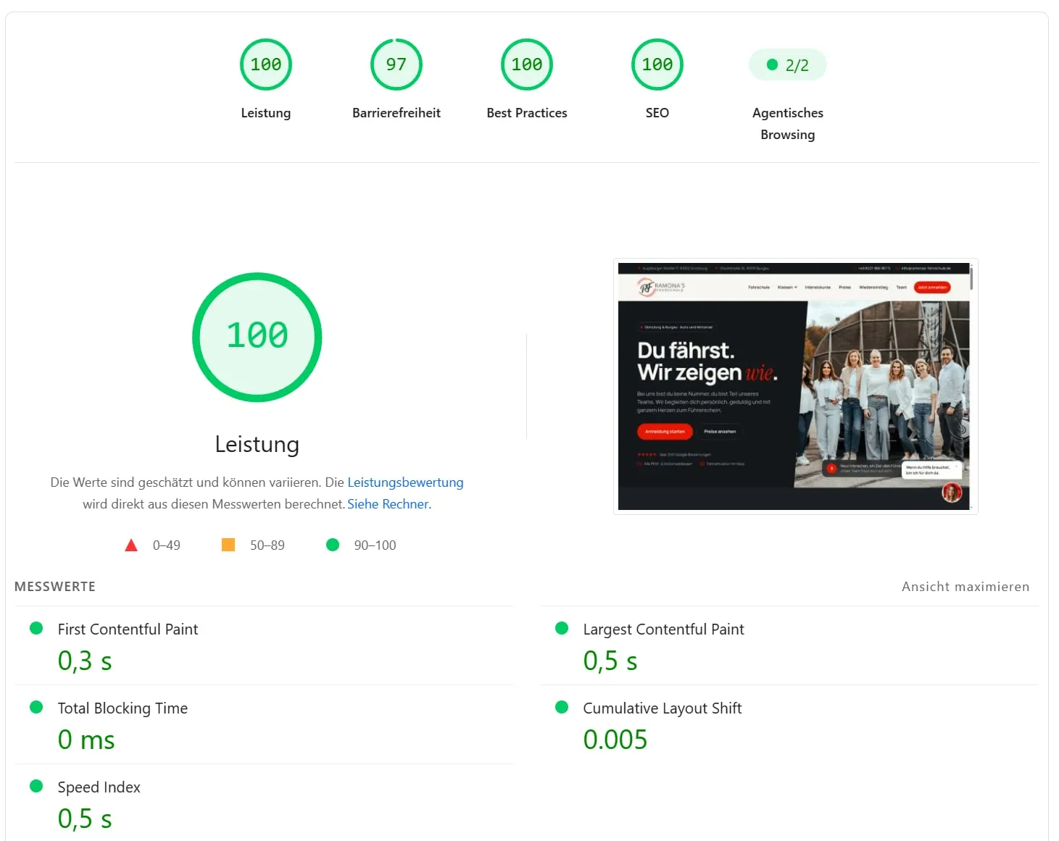Select the Agentisches Browsing 2/2 badge
Viewport: 1059px width, 841px height.
tap(788, 65)
